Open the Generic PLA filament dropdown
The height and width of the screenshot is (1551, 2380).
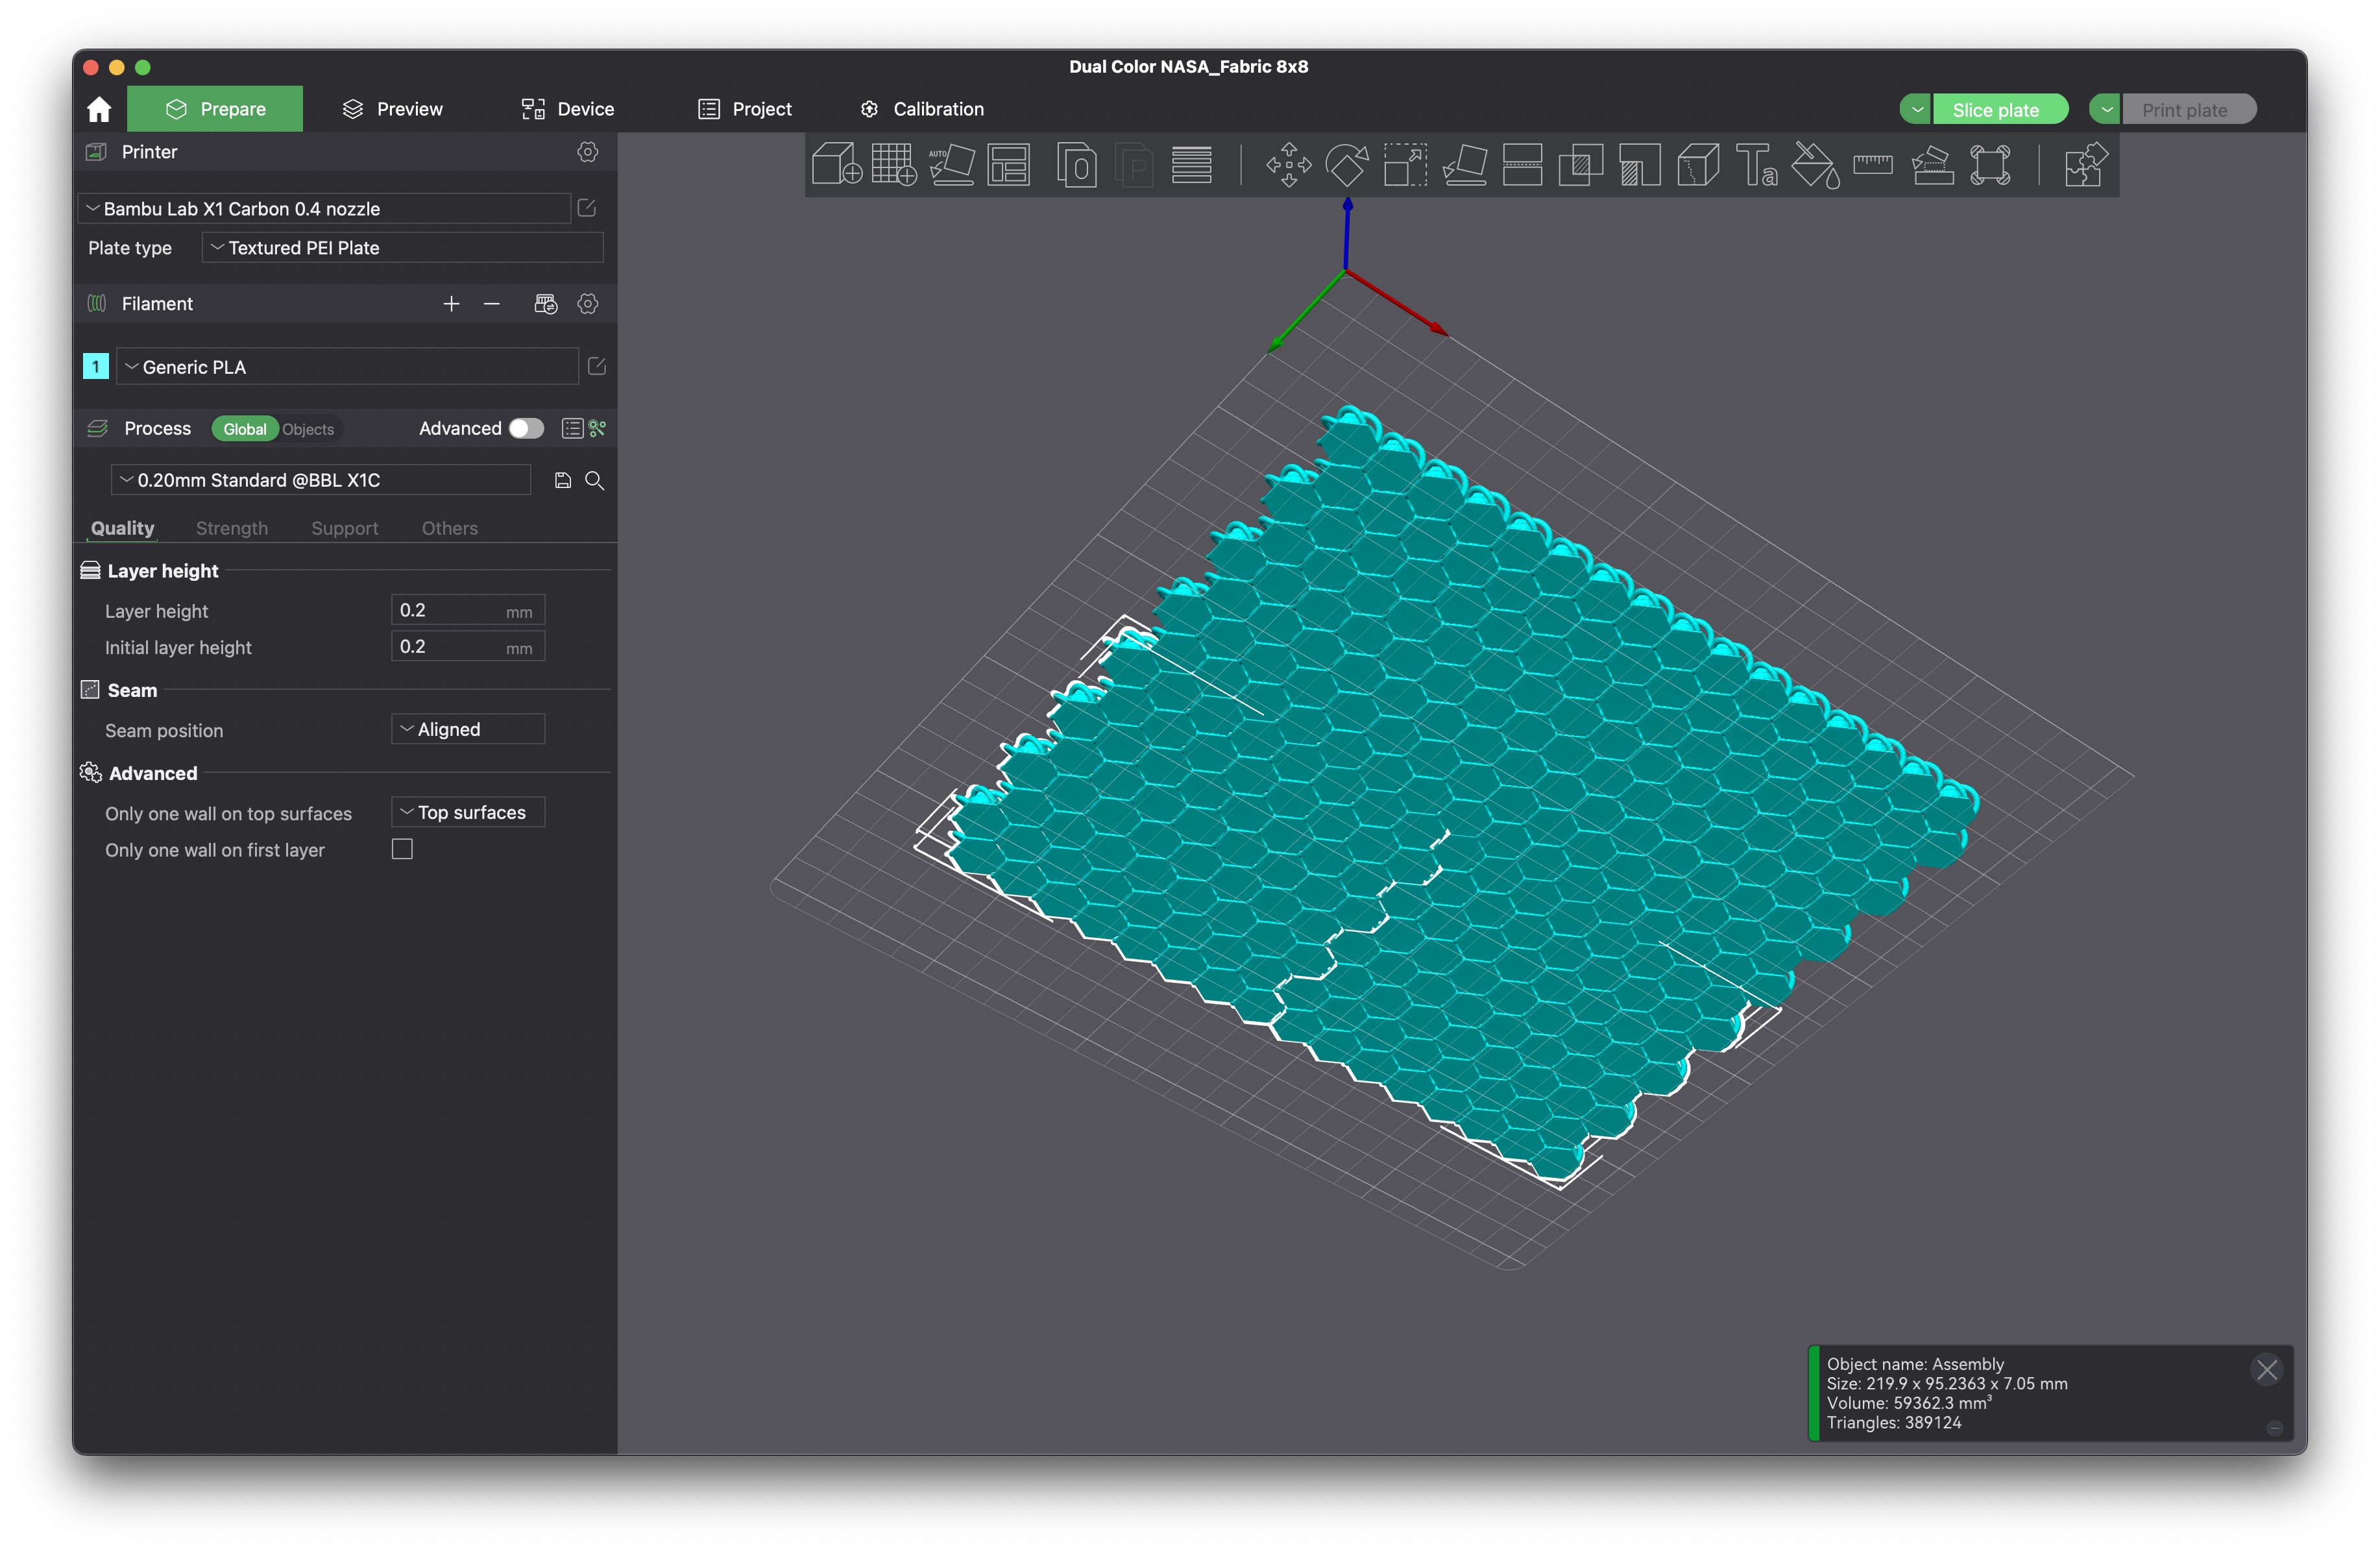pos(347,367)
